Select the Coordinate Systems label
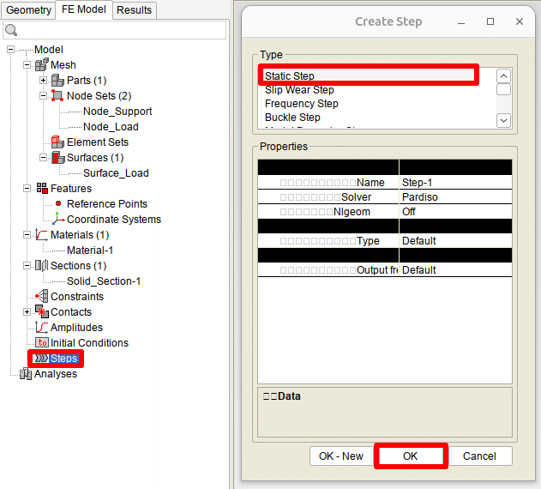Screen dimensions: 541x489 pos(114,220)
